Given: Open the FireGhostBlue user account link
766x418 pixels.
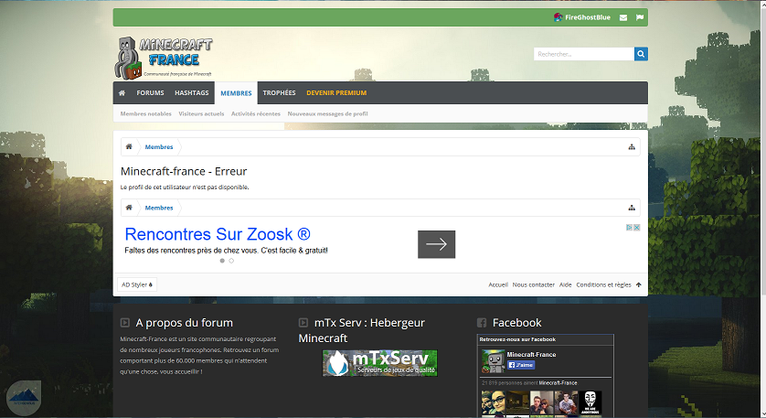Looking at the screenshot, I should tap(582, 17).
